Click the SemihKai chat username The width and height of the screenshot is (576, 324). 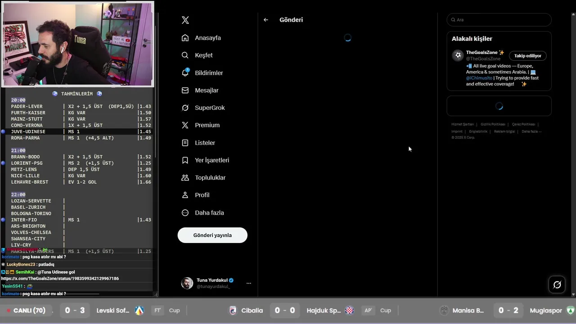(25, 272)
